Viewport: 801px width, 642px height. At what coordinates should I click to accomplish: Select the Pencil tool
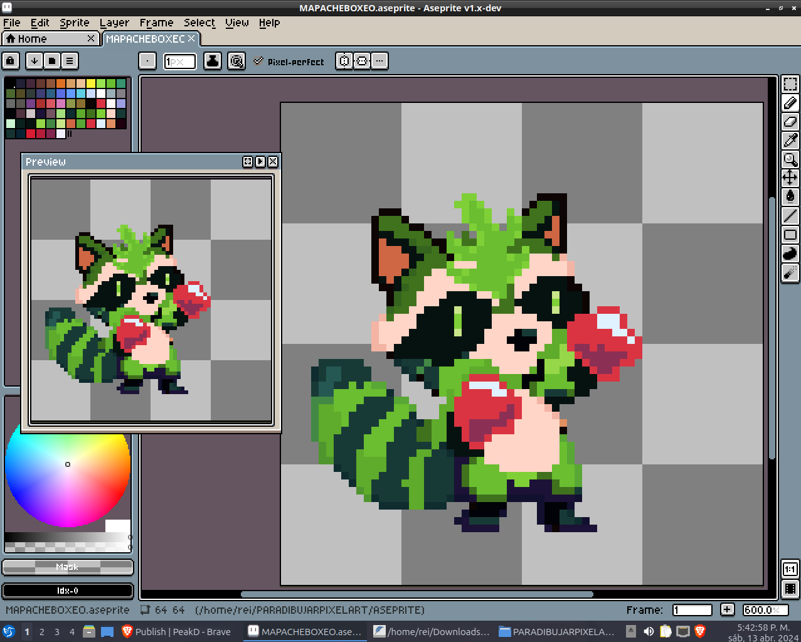tap(790, 103)
